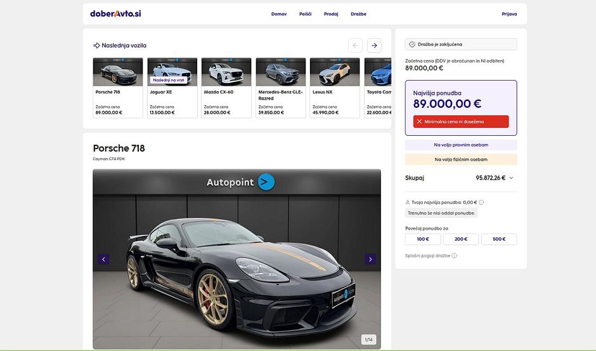Viewport: 596px width, 351px height.
Task: Open the Splošni pogoji dražbe link
Action: [427, 256]
